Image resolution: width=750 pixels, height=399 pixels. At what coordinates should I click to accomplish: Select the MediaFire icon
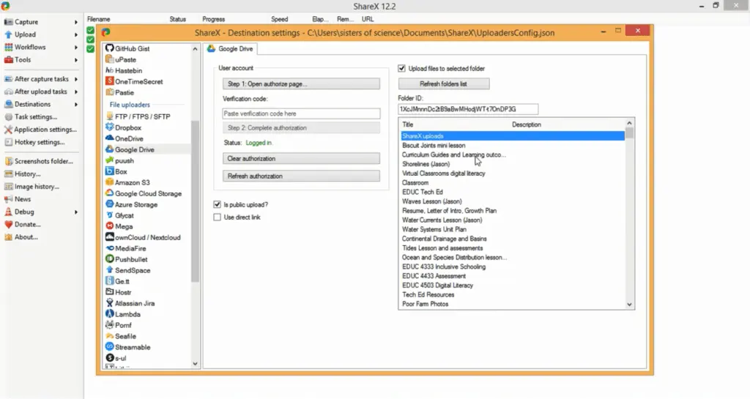click(110, 248)
